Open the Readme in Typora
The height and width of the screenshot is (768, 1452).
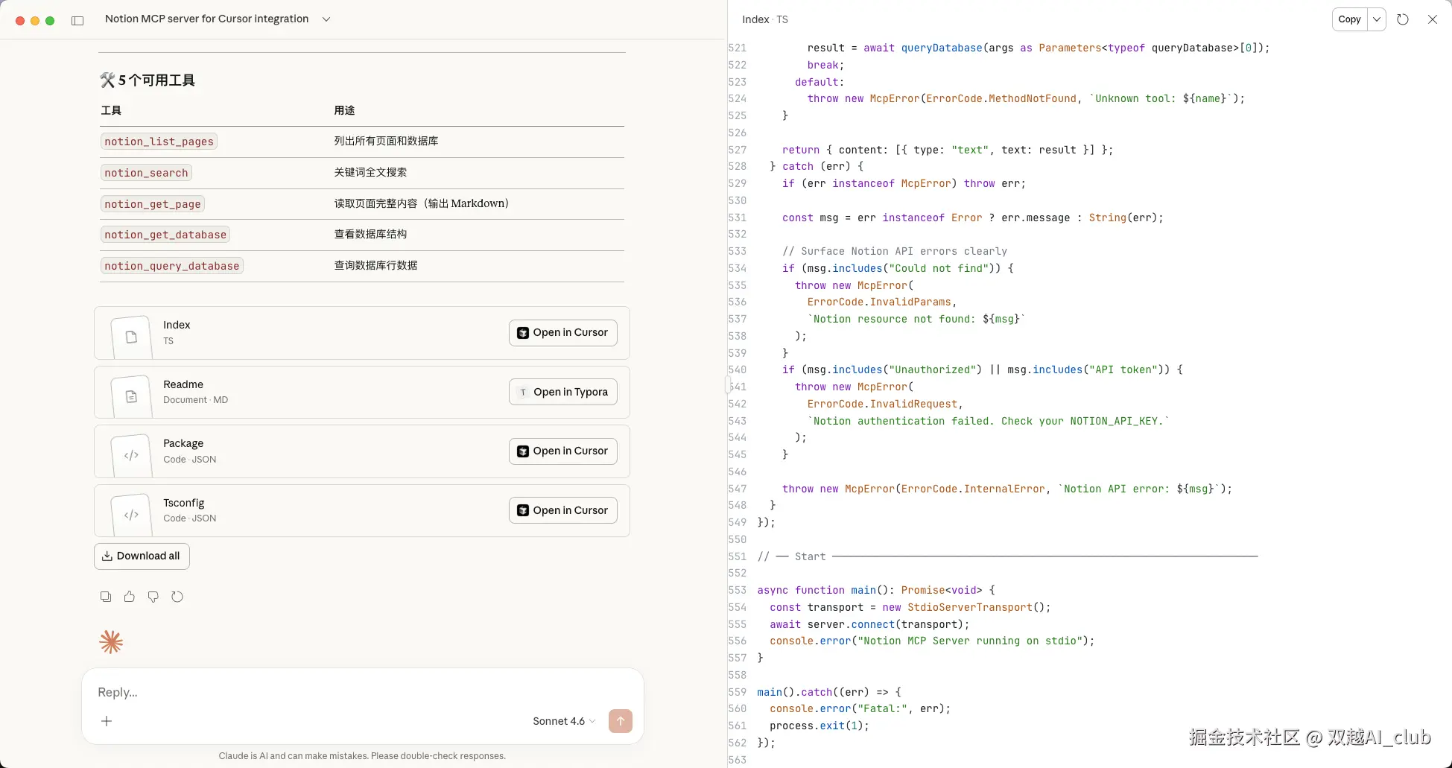pos(562,392)
